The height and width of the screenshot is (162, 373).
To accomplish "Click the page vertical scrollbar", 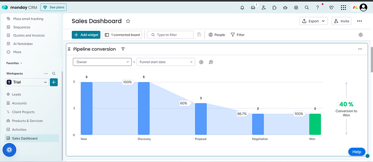I will click(371, 60).
